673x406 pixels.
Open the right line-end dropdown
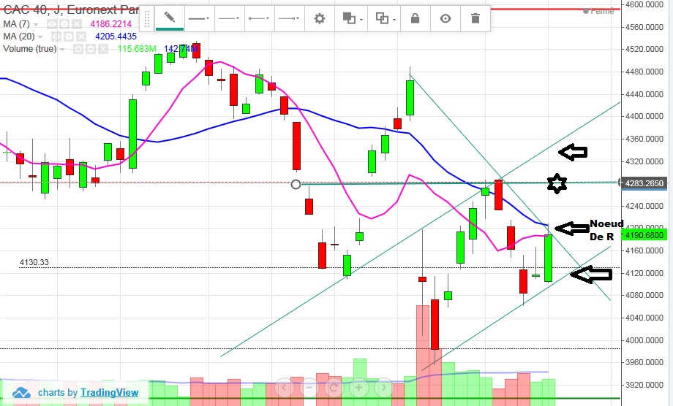[x=289, y=18]
